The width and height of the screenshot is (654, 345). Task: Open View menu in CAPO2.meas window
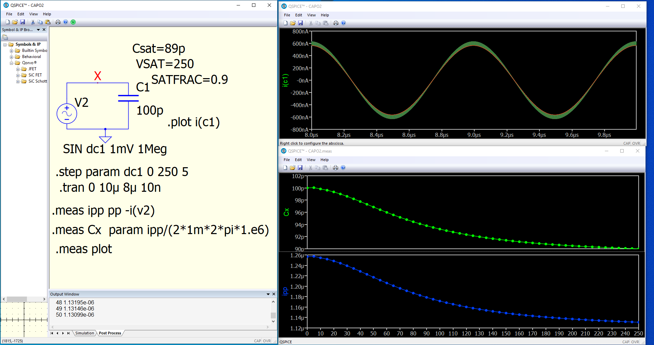click(311, 160)
